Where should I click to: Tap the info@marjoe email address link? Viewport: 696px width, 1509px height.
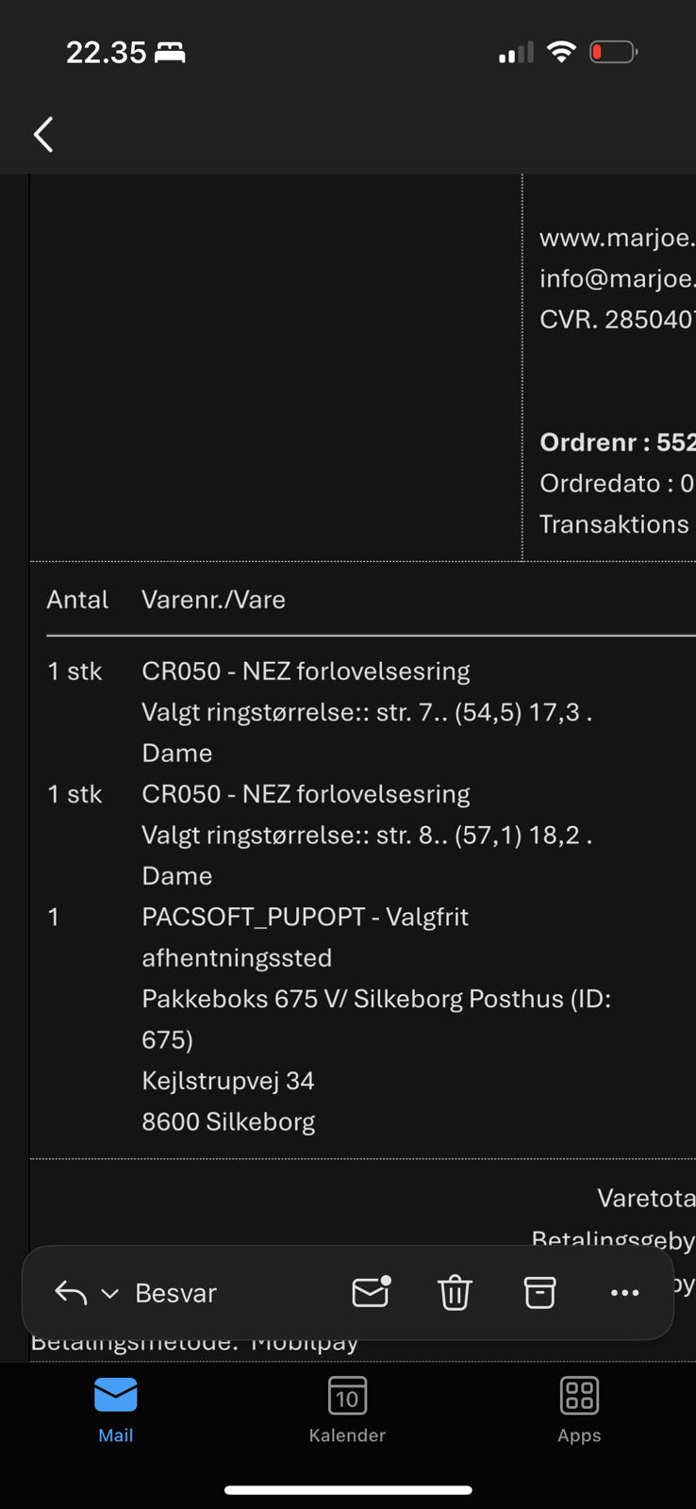[616, 278]
